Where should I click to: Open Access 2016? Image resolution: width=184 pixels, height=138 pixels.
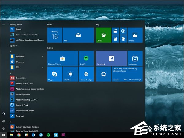27,78
